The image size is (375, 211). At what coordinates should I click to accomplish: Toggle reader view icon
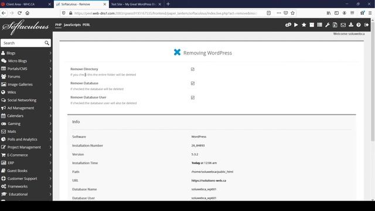coord(268,13)
